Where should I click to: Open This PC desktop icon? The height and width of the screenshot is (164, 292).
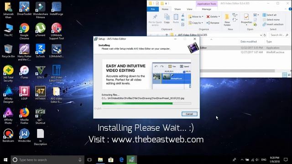pyautogui.click(x=8, y=30)
